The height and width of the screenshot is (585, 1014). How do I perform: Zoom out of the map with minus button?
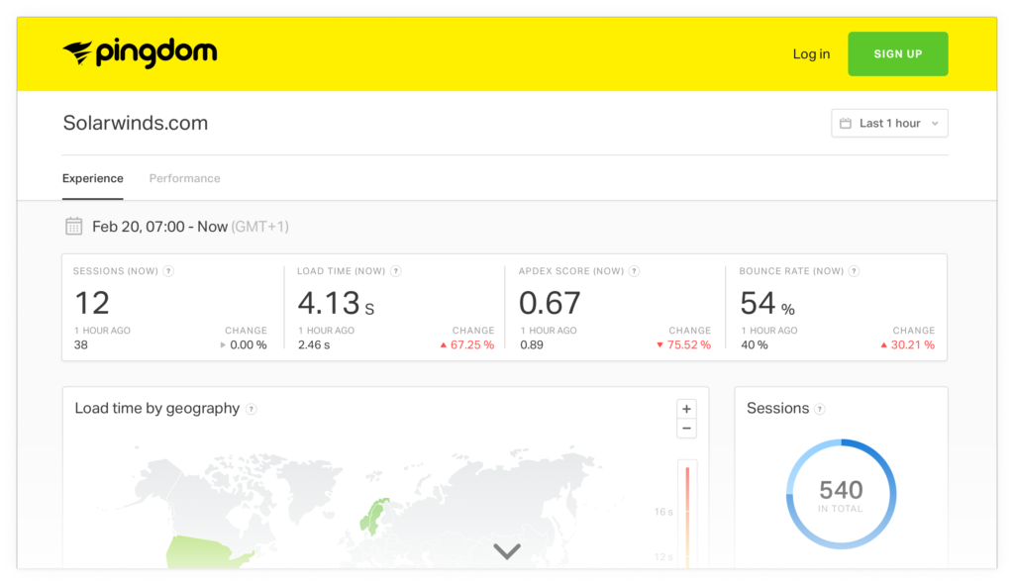coord(685,428)
